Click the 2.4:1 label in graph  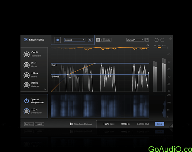point(54,65)
